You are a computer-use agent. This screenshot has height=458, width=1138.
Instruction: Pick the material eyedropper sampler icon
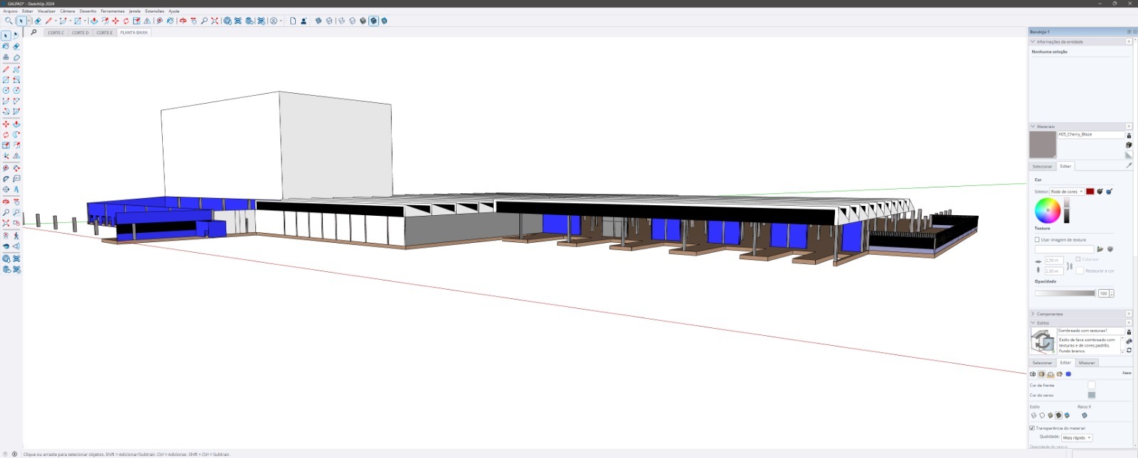(x=1128, y=165)
